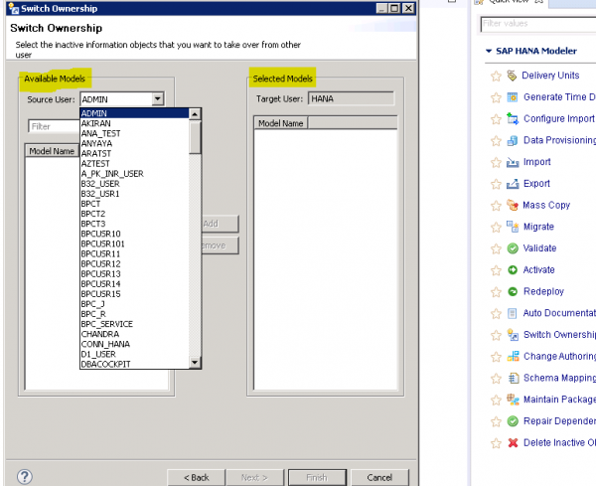The image size is (596, 486).
Task: Click the Filter field under Available Models
Action: (x=54, y=126)
